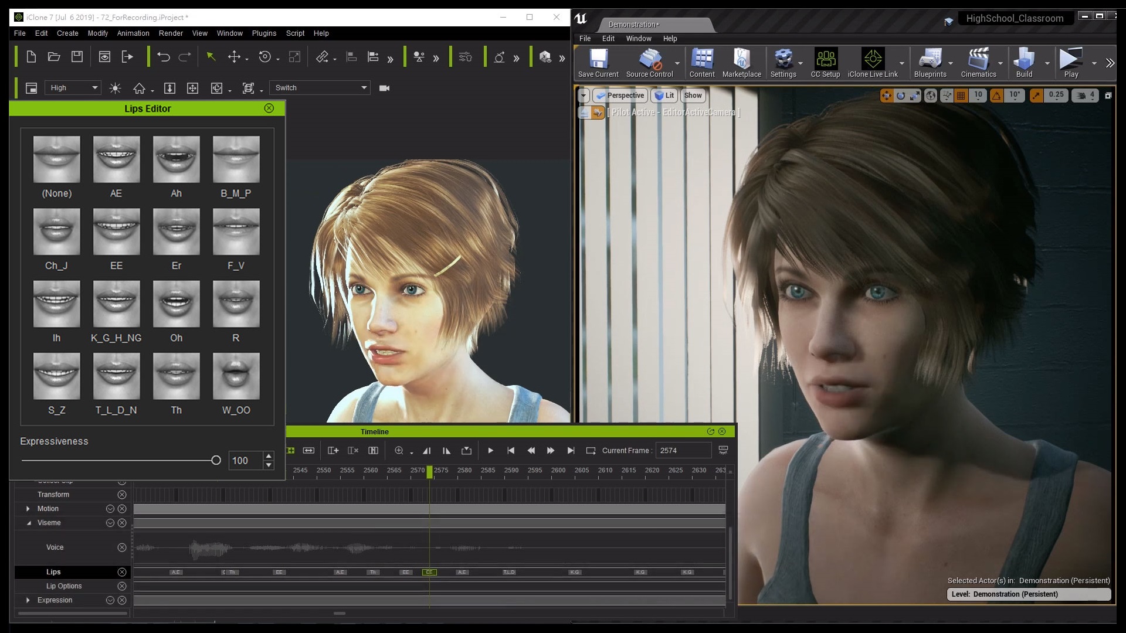1126x633 pixels.
Task: Open Blueprints in Unreal toolbar
Action: pos(930,63)
